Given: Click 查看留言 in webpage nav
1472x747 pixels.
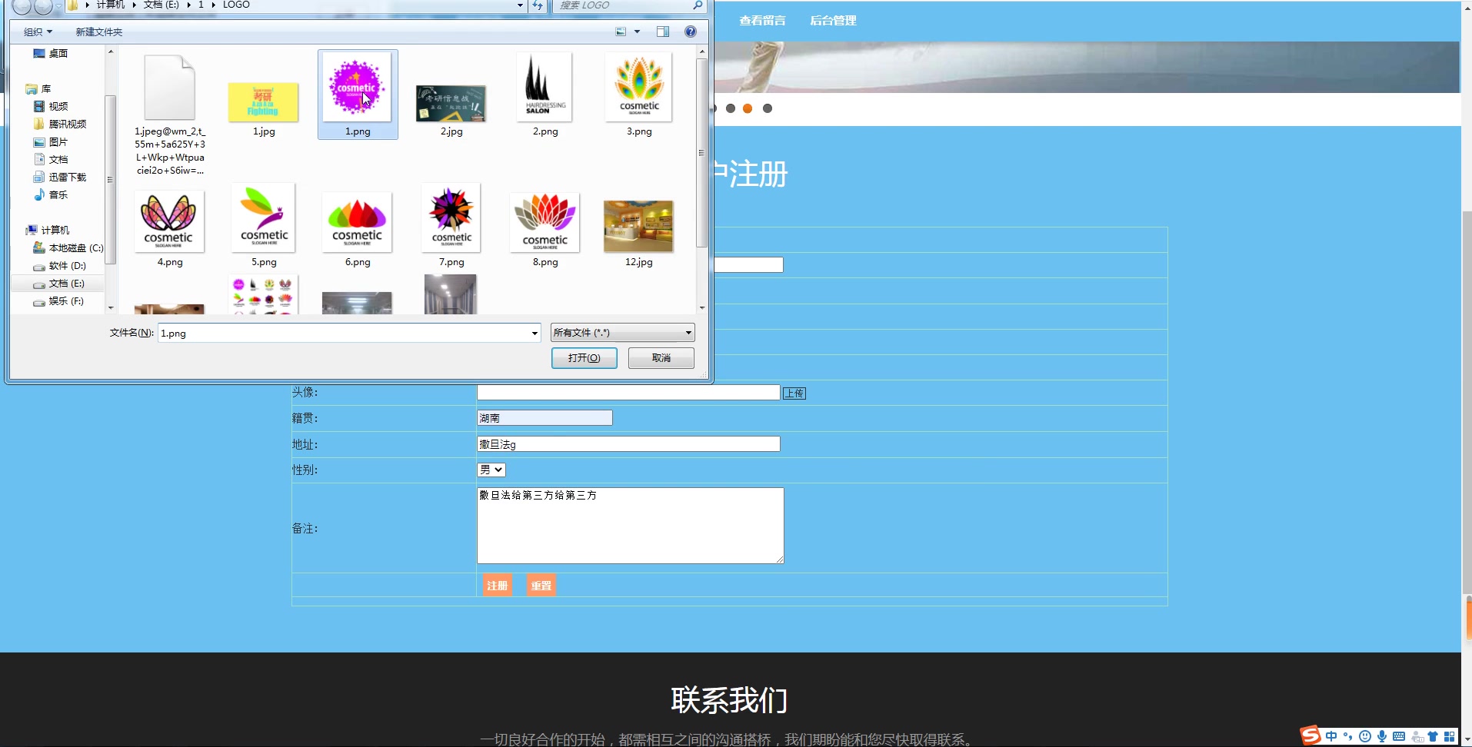Looking at the screenshot, I should [762, 21].
